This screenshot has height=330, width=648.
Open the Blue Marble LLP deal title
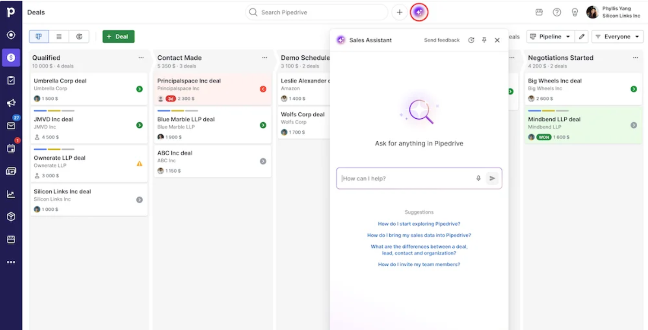(186, 119)
